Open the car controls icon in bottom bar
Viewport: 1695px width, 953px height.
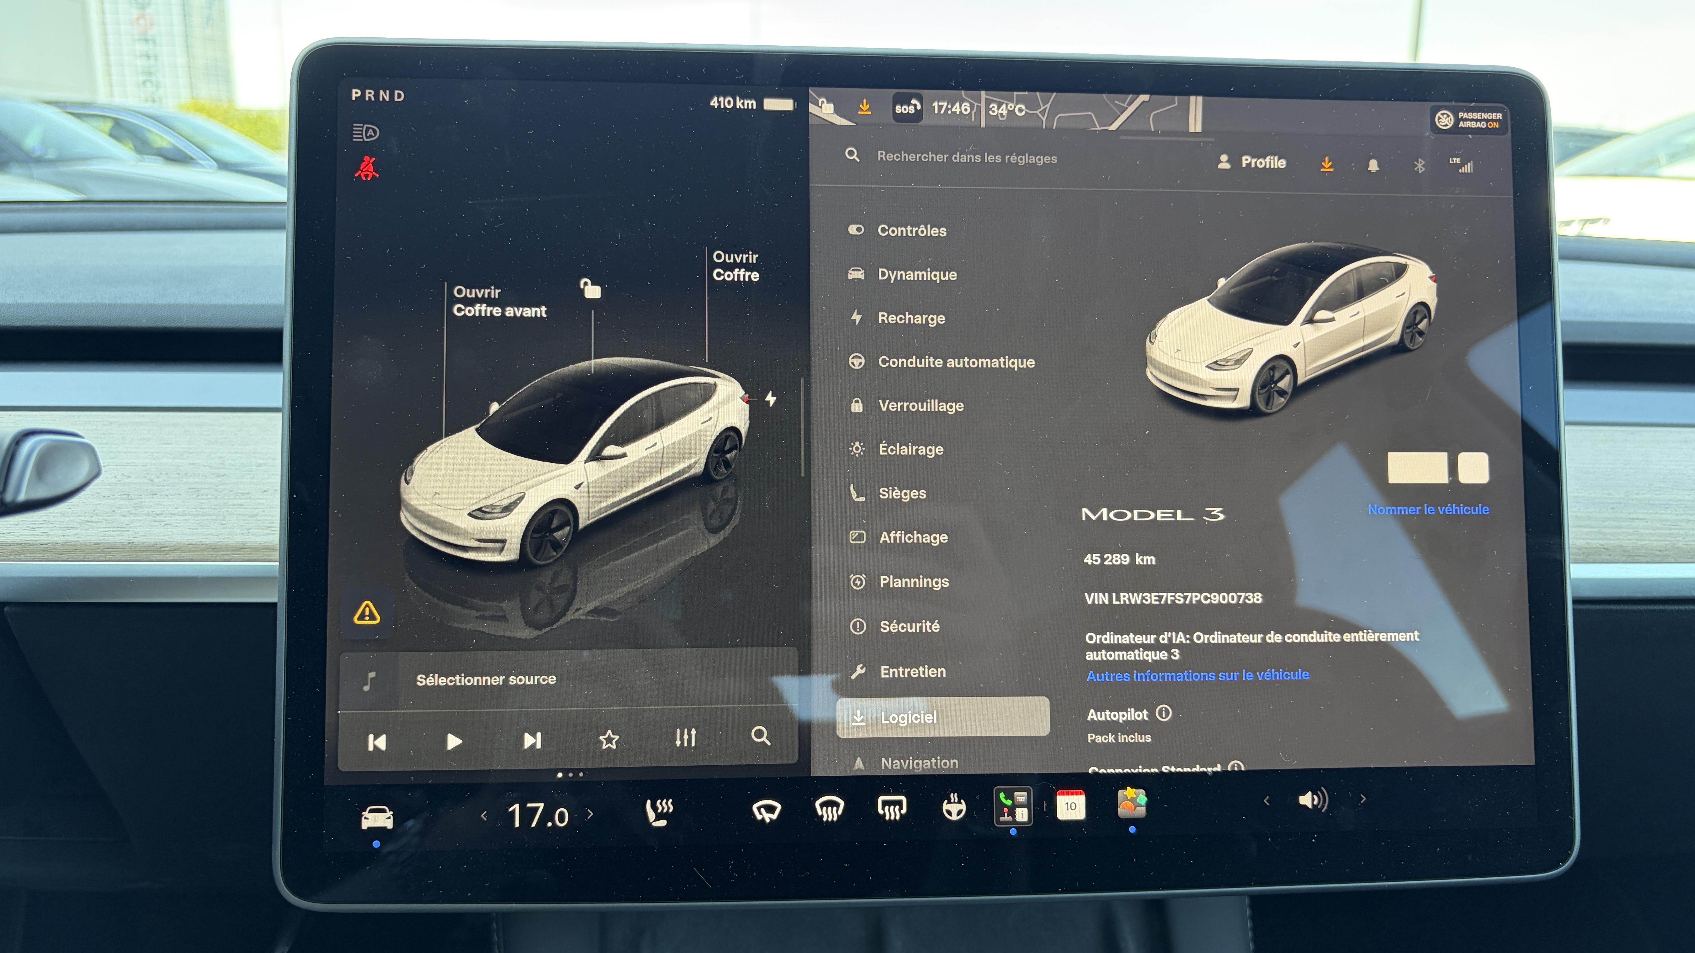(x=377, y=817)
